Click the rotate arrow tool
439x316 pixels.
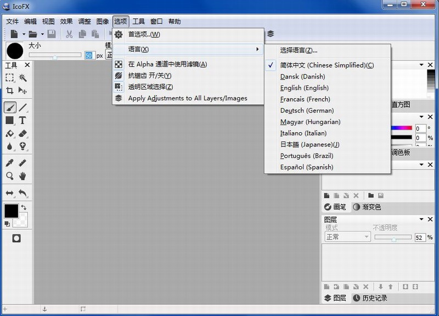[22, 193]
